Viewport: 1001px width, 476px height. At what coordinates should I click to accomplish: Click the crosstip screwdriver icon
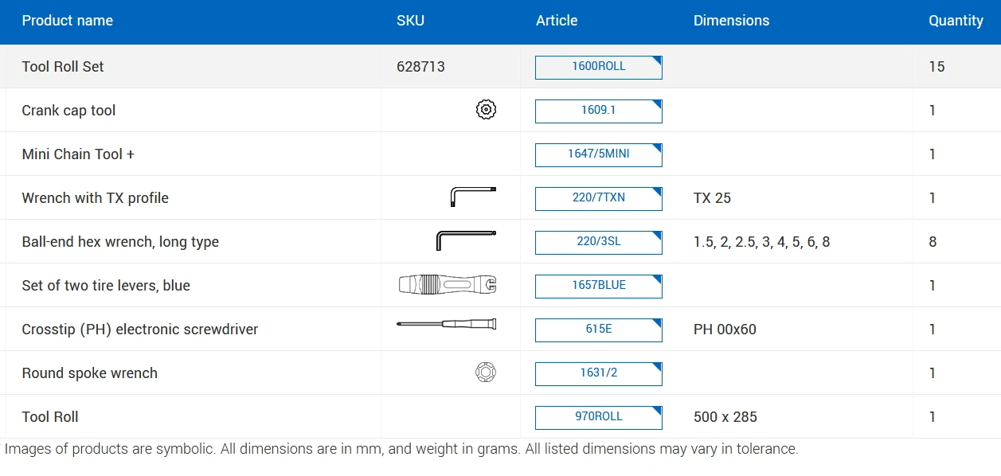coord(447,324)
